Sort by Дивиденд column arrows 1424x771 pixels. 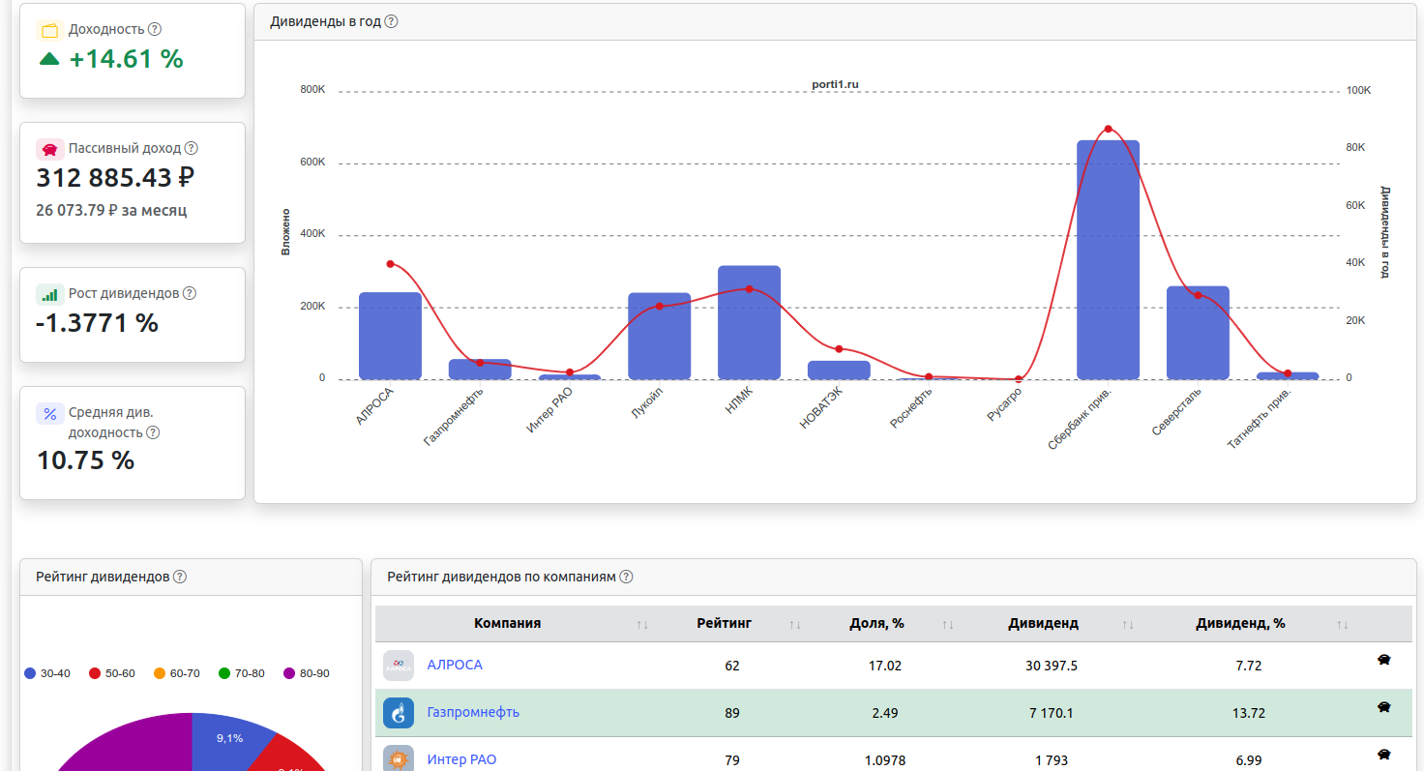1128,625
